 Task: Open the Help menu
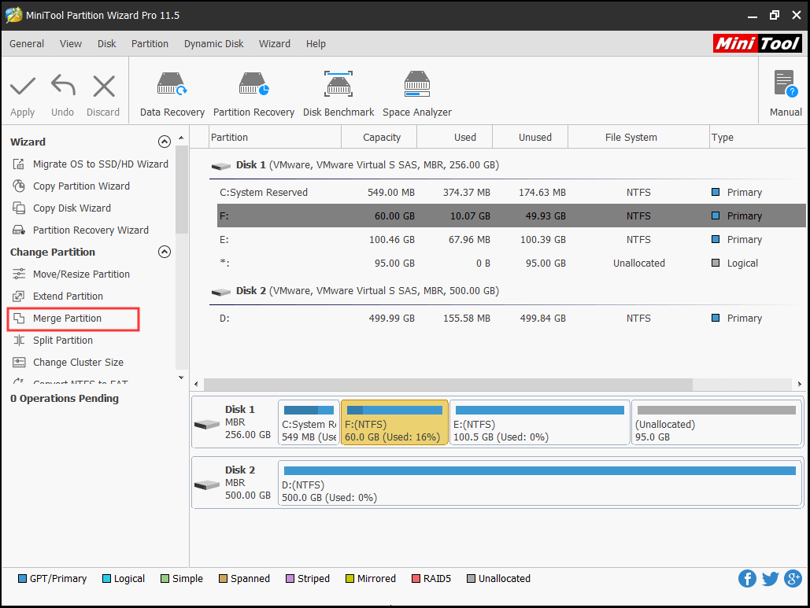(x=316, y=44)
